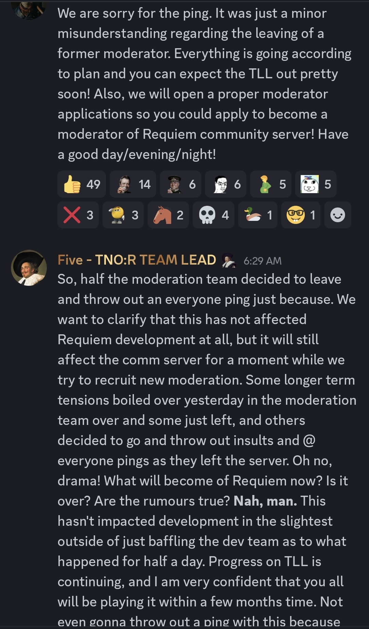Toggle the thumbs up reaction with 49

pyautogui.click(x=82, y=184)
